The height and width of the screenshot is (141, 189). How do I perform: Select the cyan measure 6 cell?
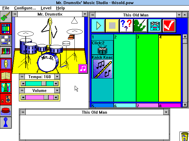(125, 105)
